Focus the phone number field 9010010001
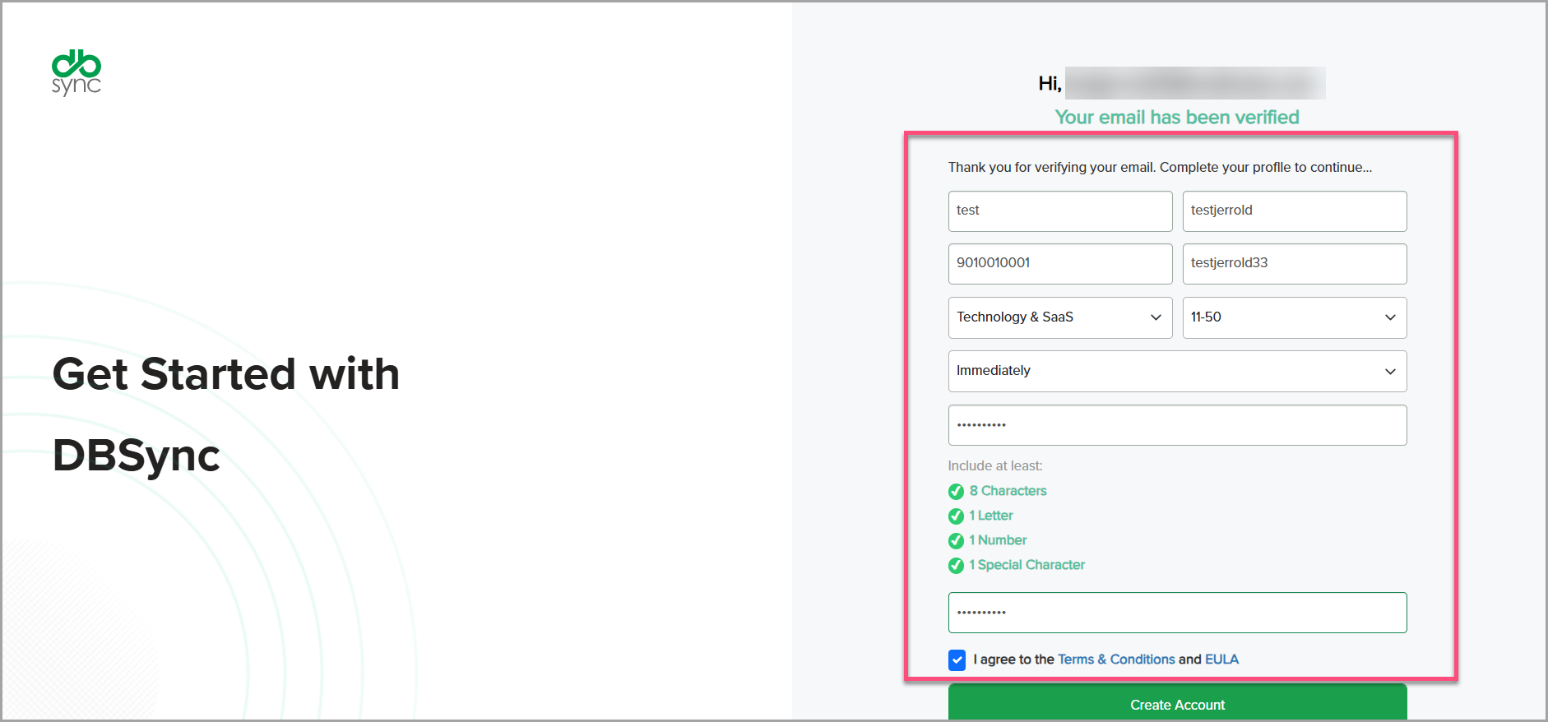This screenshot has width=1548, height=722. (1059, 264)
